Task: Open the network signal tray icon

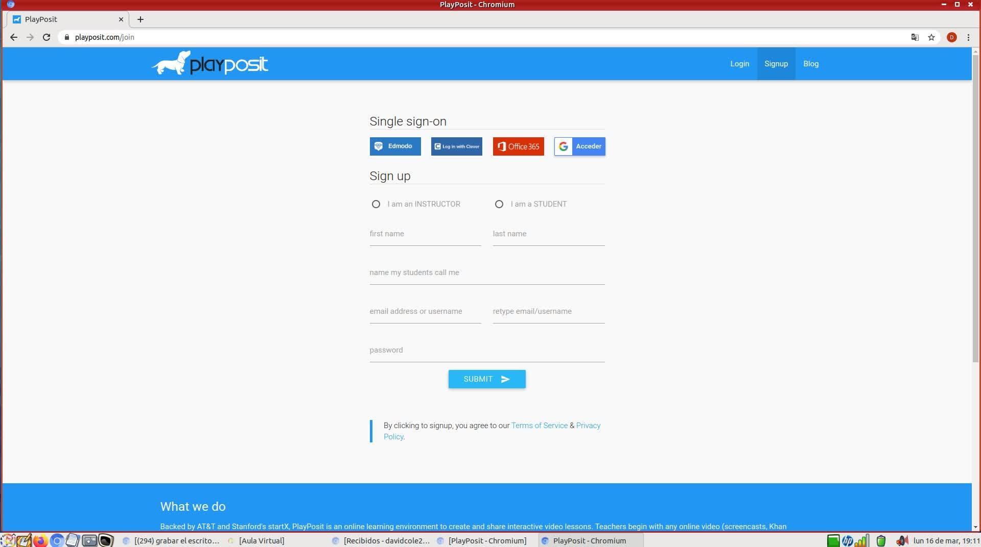Action: (x=862, y=541)
